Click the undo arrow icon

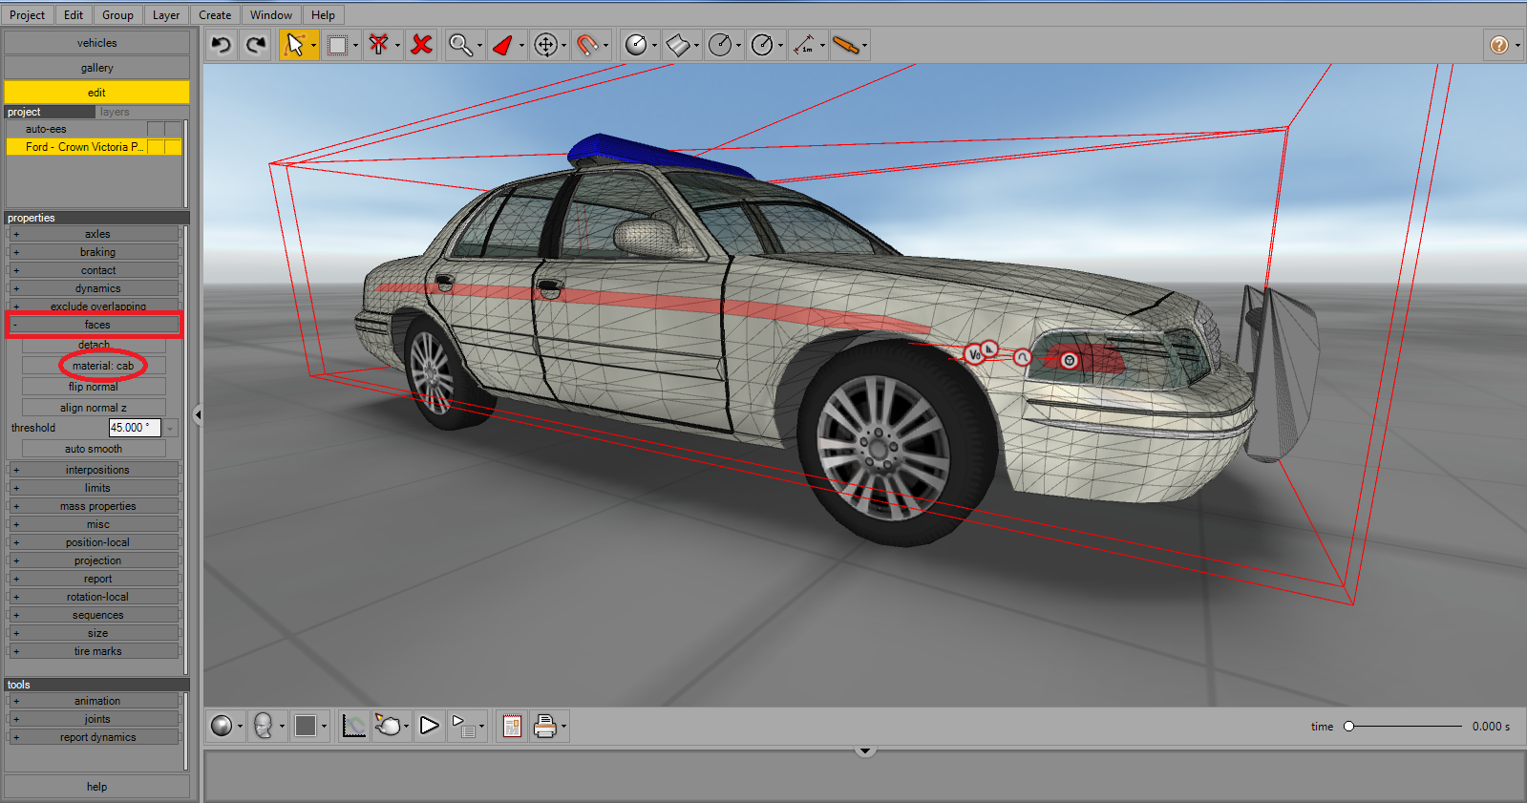(x=222, y=45)
